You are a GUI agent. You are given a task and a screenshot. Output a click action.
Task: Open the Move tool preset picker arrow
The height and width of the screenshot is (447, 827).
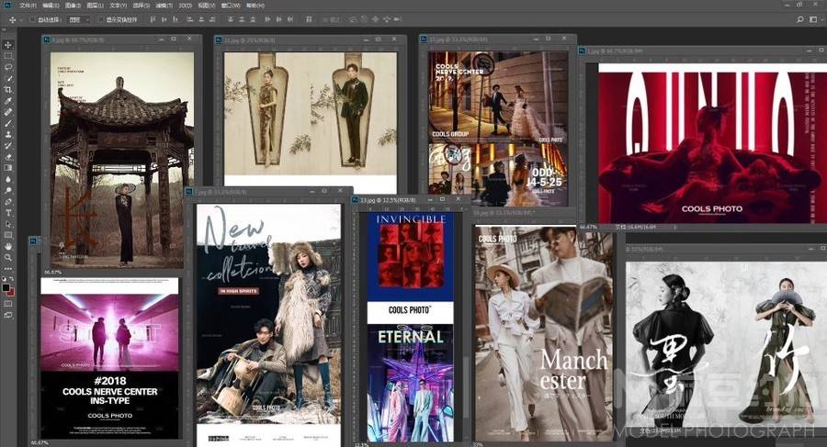[21, 19]
